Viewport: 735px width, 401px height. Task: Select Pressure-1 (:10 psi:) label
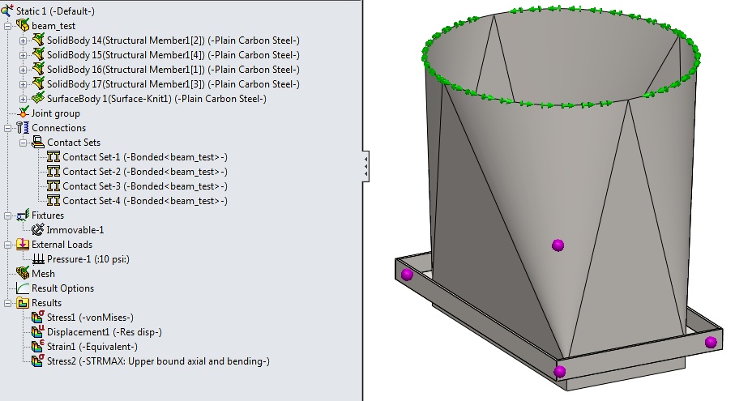(x=88, y=259)
